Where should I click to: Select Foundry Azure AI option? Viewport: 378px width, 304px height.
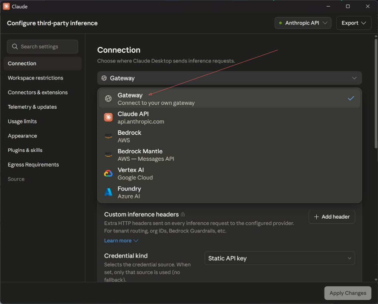230,192
